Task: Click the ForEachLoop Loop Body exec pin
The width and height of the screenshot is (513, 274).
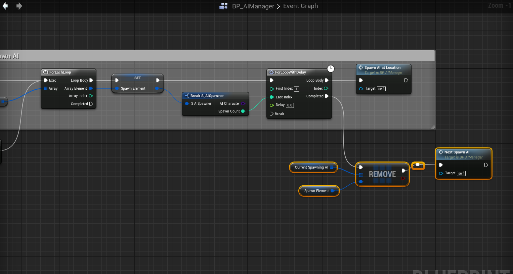Action: [x=91, y=80]
